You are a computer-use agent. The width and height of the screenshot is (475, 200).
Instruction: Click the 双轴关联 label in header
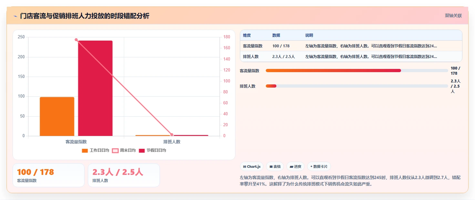click(453, 16)
